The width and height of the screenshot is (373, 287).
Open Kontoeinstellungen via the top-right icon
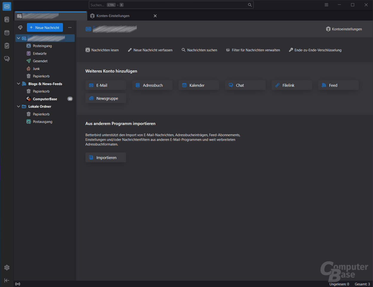click(x=344, y=29)
